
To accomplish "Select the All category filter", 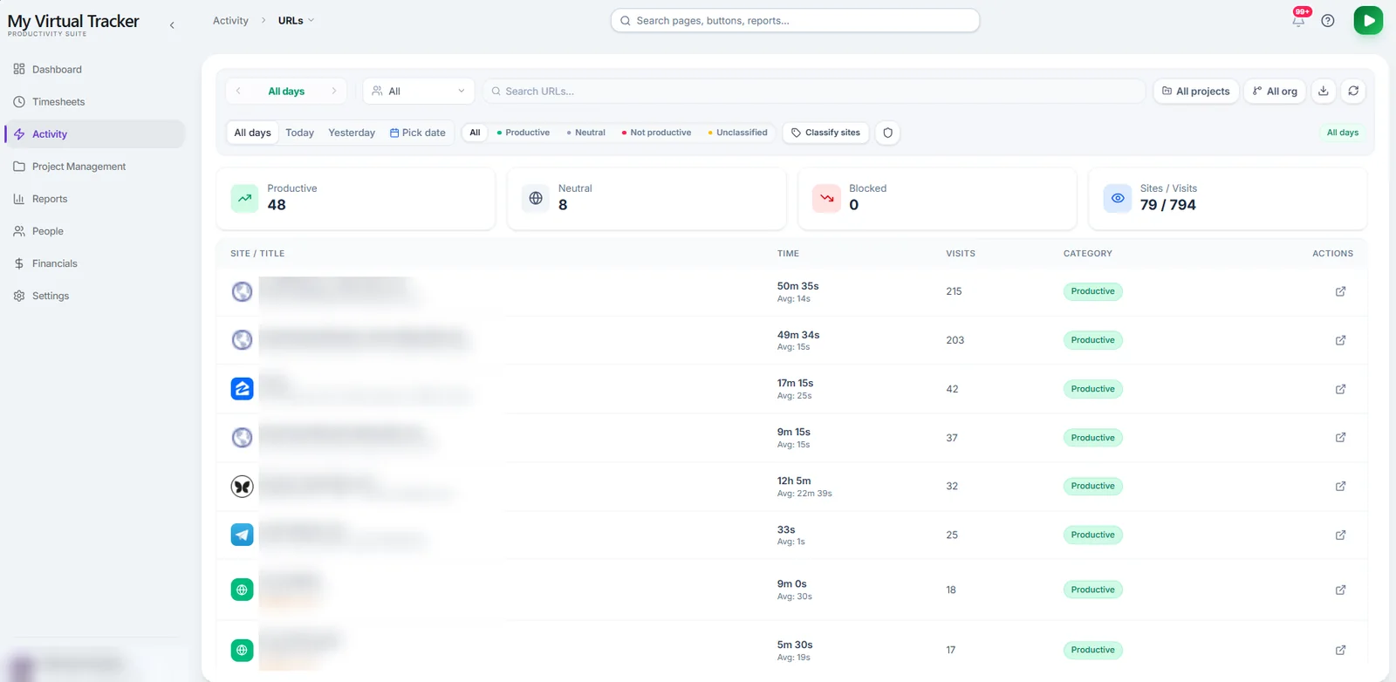I will pos(475,133).
